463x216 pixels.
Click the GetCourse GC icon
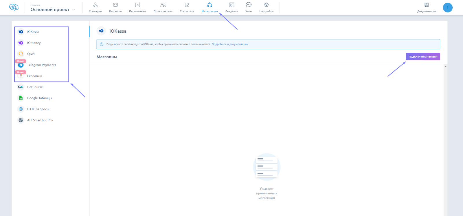click(21, 87)
